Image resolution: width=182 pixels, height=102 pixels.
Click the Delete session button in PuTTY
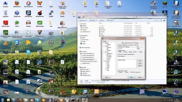tap(140, 65)
